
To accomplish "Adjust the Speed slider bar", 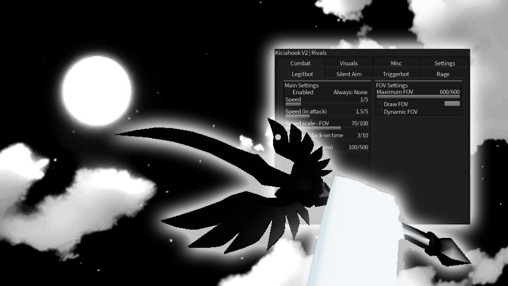I will (x=327, y=104).
